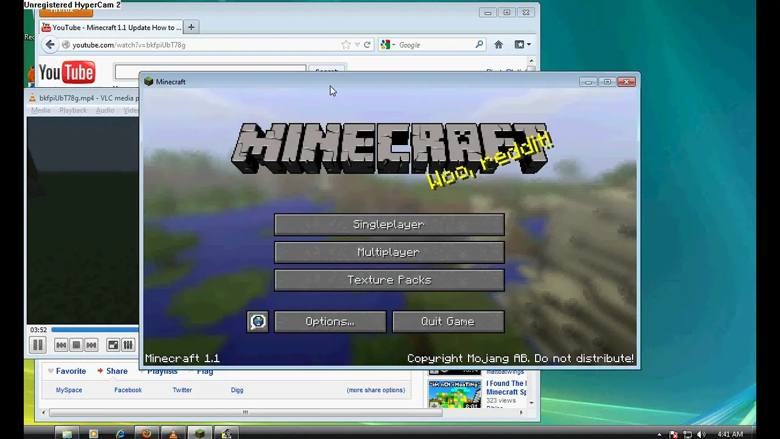Open VLC extended settings equalizer

pos(128,345)
